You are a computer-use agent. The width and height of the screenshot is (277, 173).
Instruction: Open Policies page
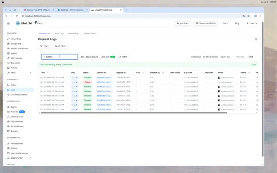coord(14,68)
